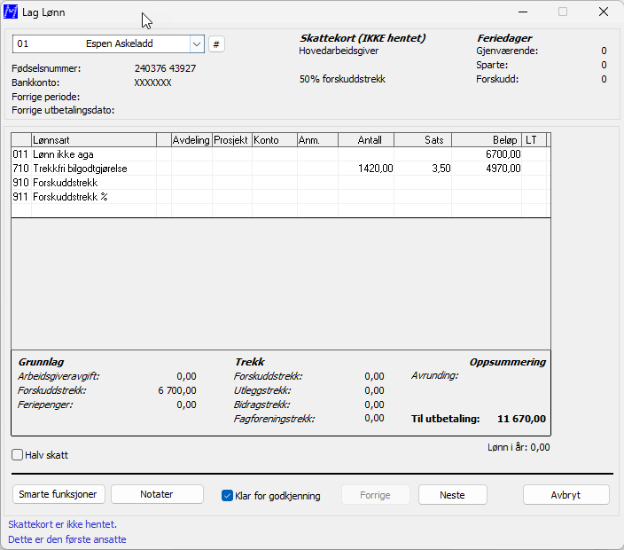
Task: Select the Espen Askeladd employee combo box
Action: [108, 43]
